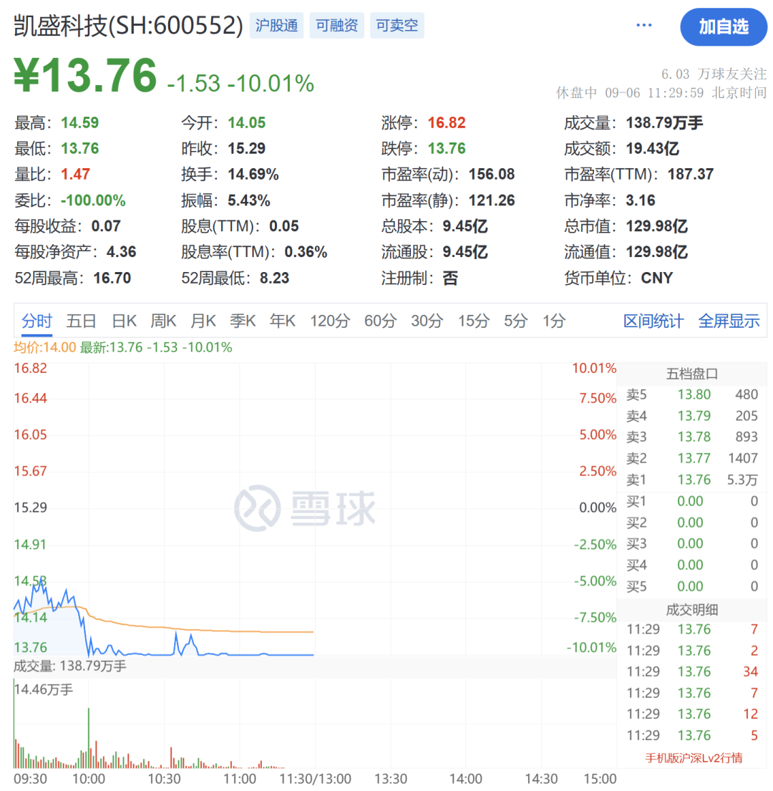Click the 委比 value -100.00%
The width and height of the screenshot is (773, 791).
(93, 200)
